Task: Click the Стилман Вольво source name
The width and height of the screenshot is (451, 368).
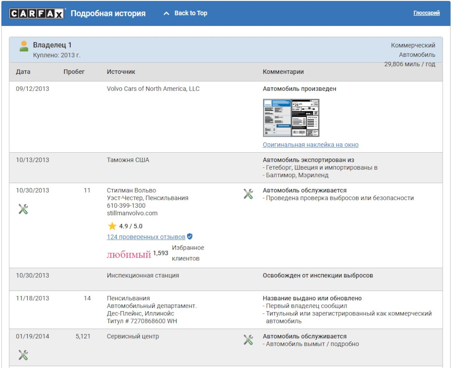Action: tap(132, 190)
